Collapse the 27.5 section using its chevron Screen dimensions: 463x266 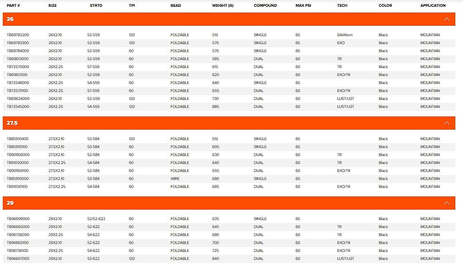coord(446,123)
